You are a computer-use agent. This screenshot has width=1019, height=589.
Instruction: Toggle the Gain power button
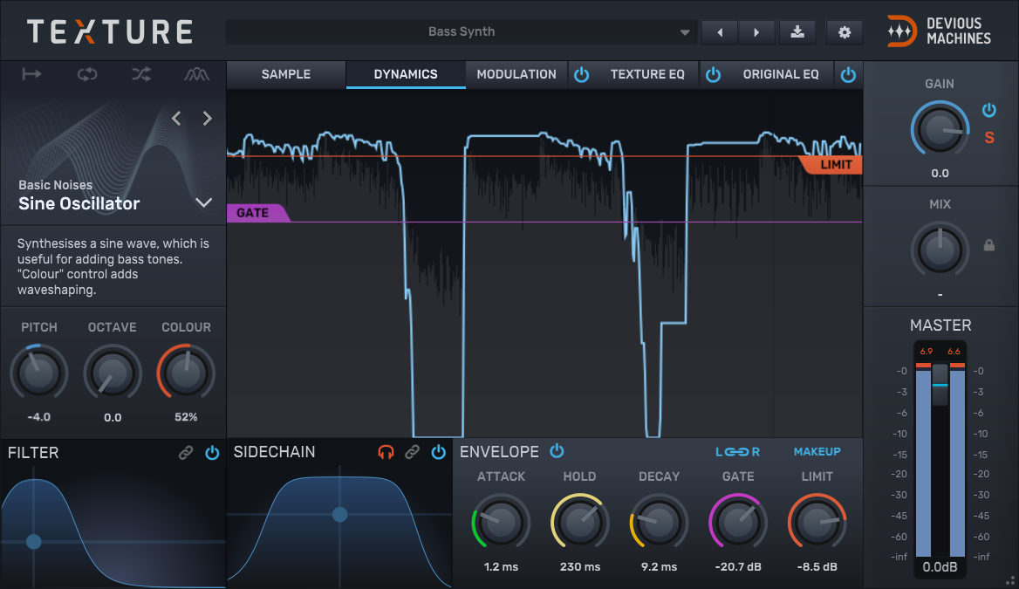pos(989,110)
